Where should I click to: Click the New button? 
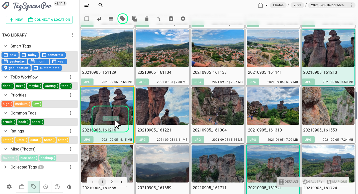pos(16,20)
